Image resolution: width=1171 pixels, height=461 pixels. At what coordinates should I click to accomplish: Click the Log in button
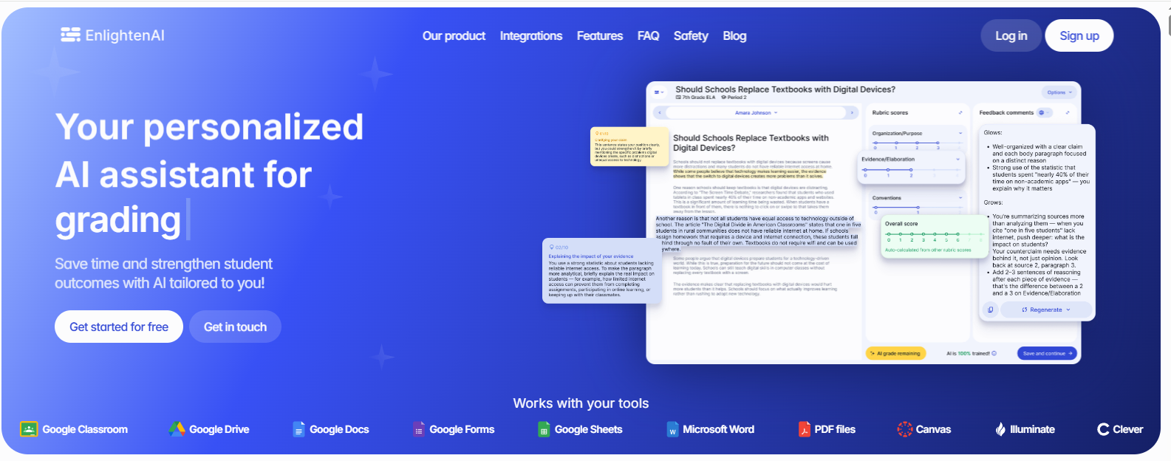point(1011,35)
